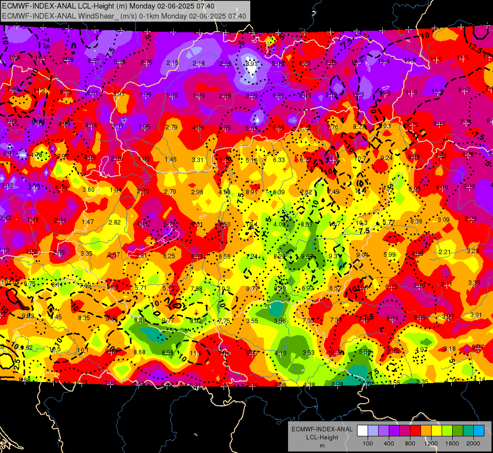Click legend scale value '1200'
Viewport: 493px width, 453px height.
click(x=431, y=443)
